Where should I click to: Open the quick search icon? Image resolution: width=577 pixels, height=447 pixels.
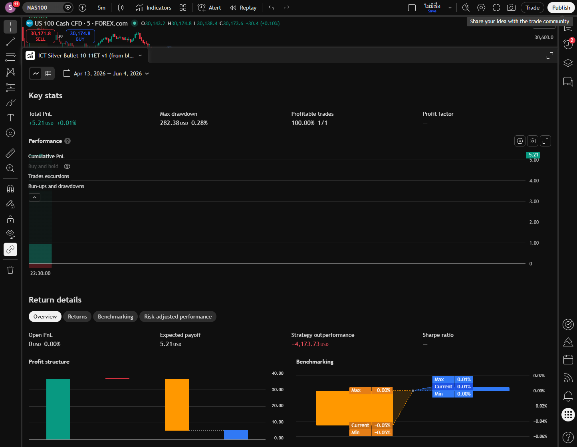tap(466, 8)
